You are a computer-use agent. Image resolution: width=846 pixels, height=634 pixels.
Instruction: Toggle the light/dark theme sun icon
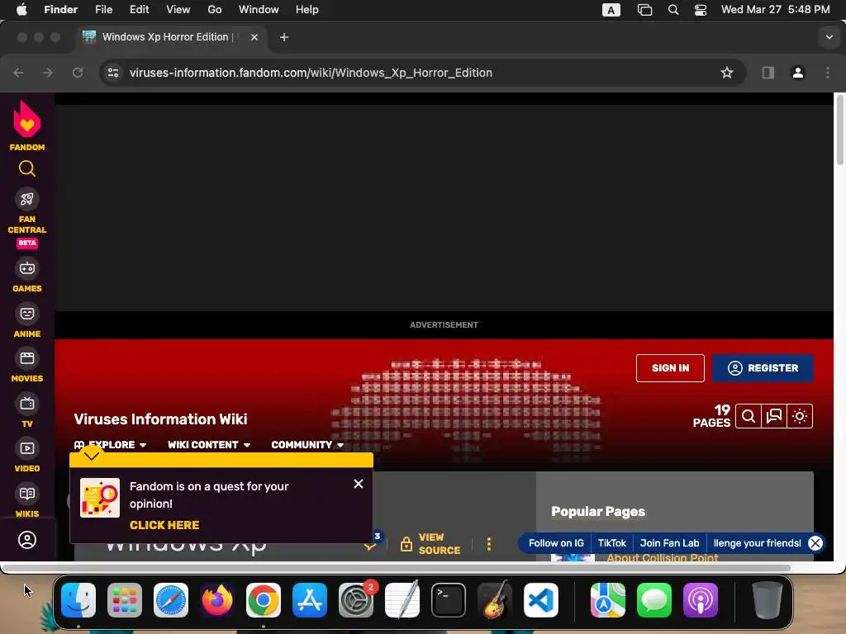point(800,416)
